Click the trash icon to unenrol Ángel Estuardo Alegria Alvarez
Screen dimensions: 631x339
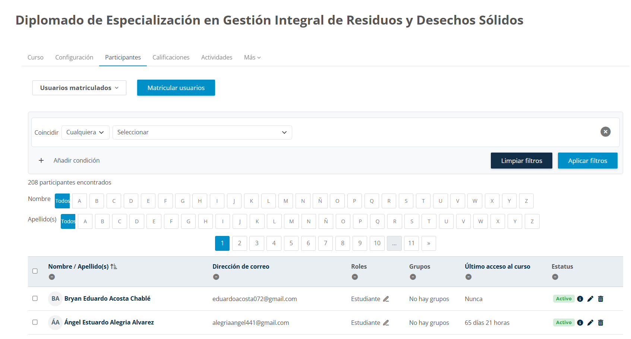point(601,323)
